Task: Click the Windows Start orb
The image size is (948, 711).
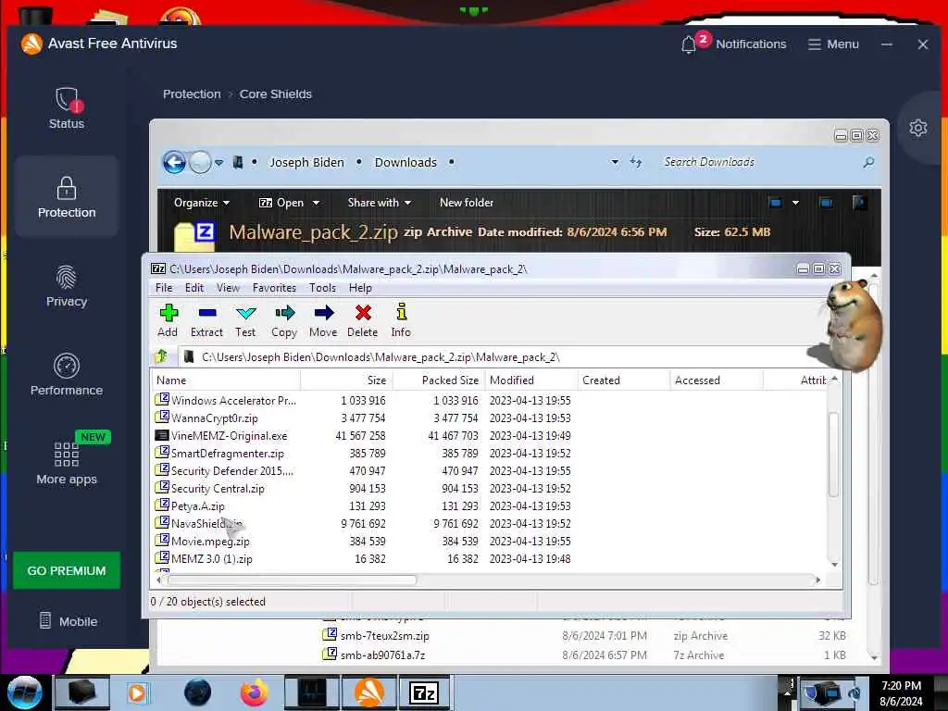Action: [x=25, y=692]
